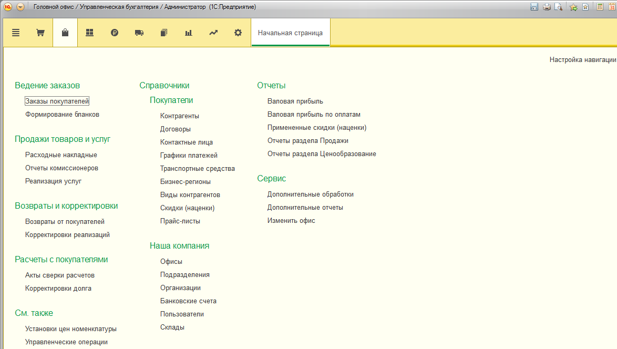Open the bar chart section icon
The width and height of the screenshot is (617, 349).
pyautogui.click(x=189, y=33)
